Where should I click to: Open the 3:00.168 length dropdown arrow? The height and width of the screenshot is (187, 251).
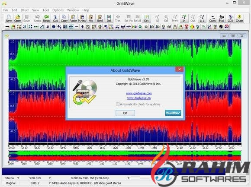50,178
